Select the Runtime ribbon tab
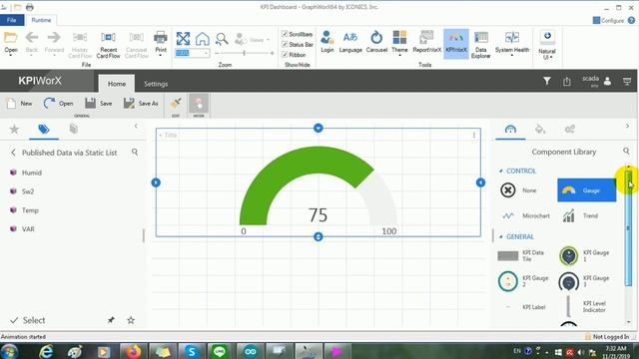This screenshot has width=639, height=359. 41,20
